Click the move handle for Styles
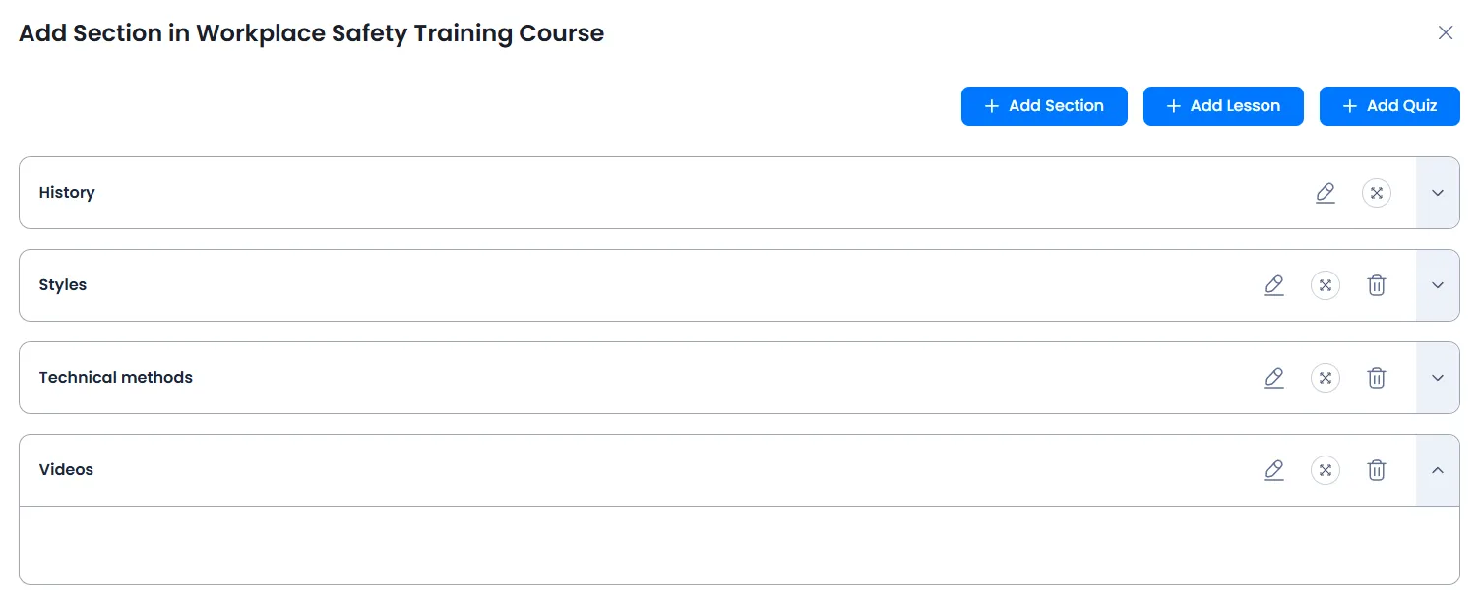1480x608 pixels. pyautogui.click(x=1325, y=285)
